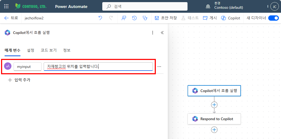Click the redo arrow icon

coord(111,18)
